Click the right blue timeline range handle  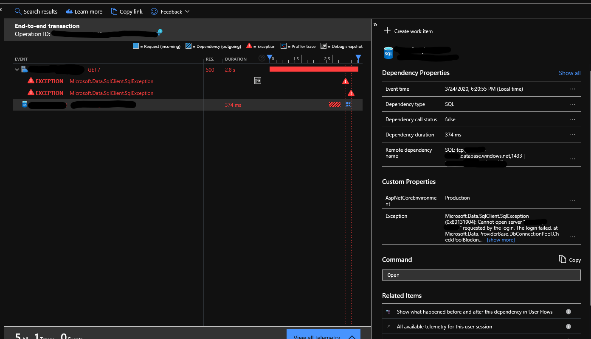click(x=358, y=58)
